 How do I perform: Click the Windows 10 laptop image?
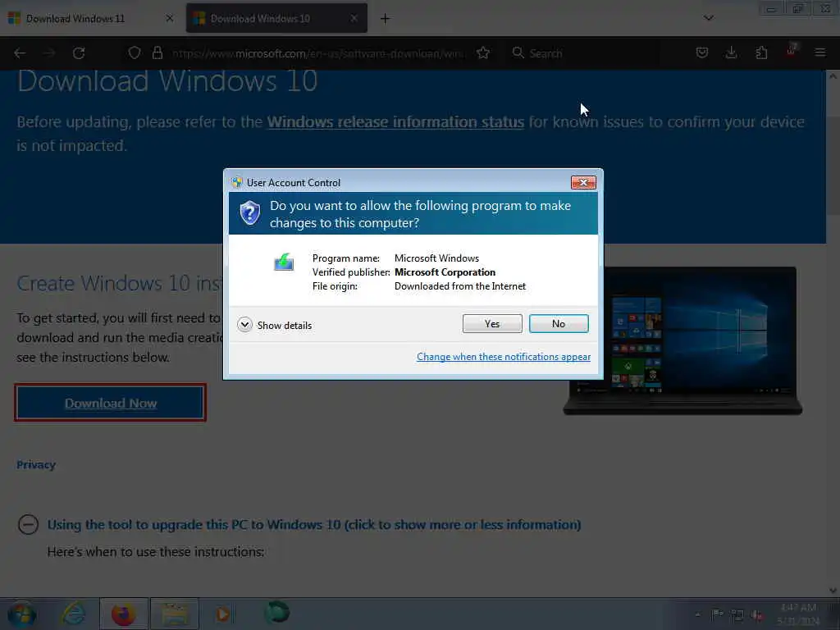682,340
